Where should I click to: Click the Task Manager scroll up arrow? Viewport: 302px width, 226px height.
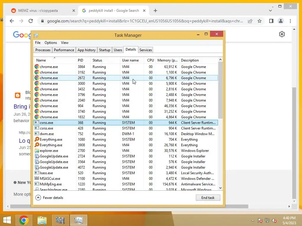[x=221, y=59]
